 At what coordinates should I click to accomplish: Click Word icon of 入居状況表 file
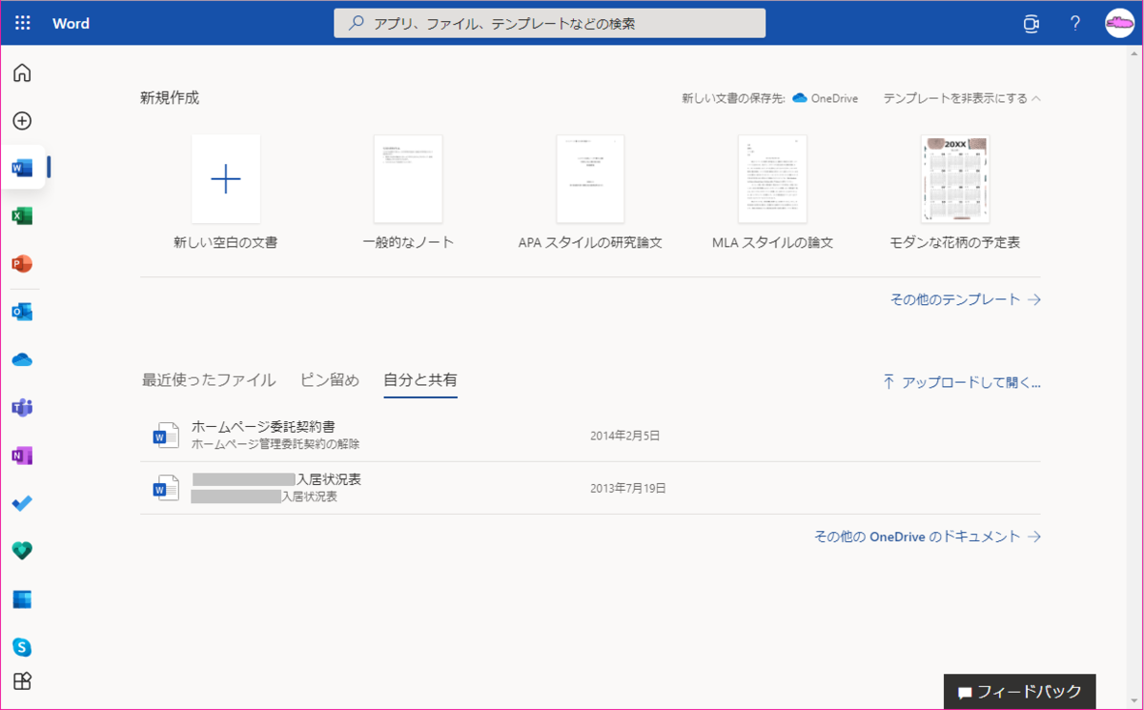166,488
